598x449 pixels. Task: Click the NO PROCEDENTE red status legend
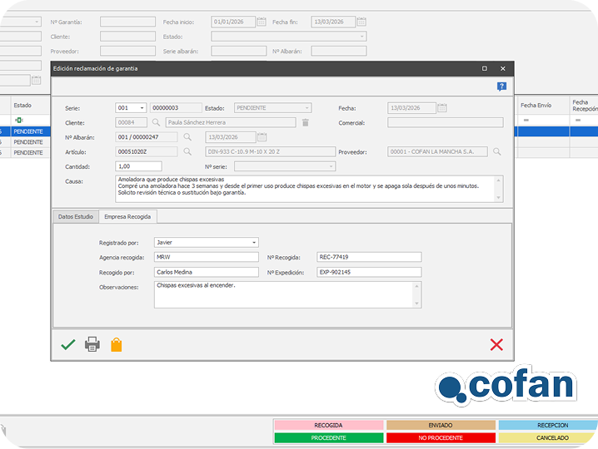(441, 438)
